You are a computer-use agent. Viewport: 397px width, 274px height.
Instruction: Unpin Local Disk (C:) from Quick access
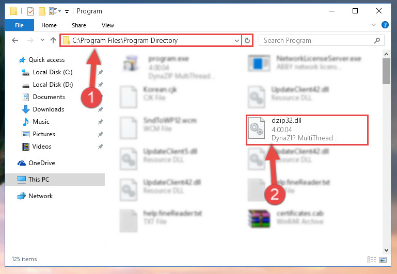pos(101,72)
